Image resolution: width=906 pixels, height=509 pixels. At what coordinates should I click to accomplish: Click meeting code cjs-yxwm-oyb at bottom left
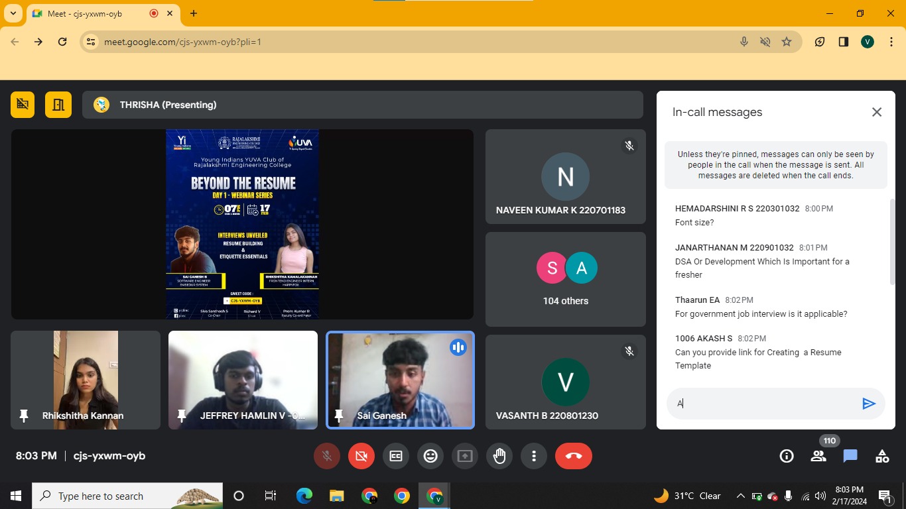coord(109,456)
